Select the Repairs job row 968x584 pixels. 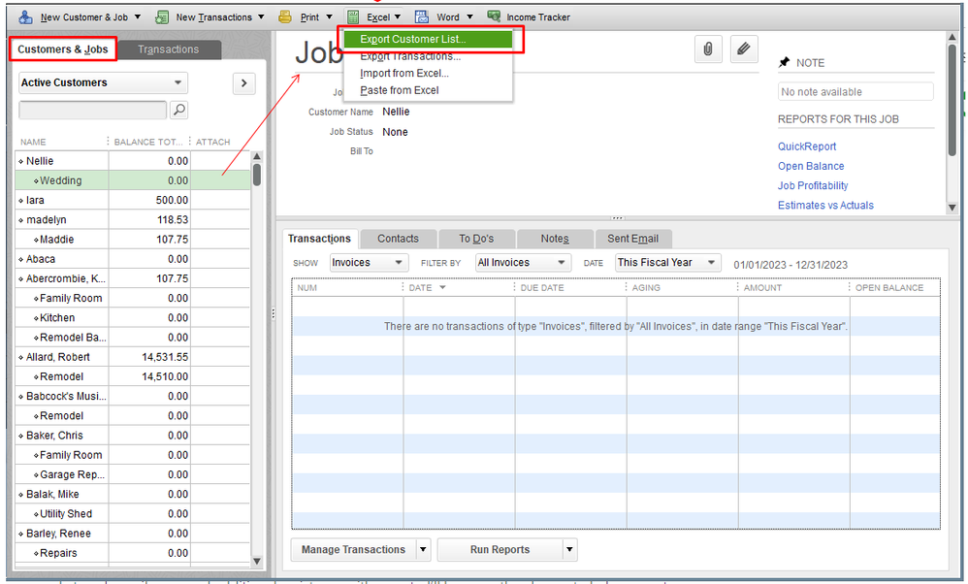coord(133,553)
